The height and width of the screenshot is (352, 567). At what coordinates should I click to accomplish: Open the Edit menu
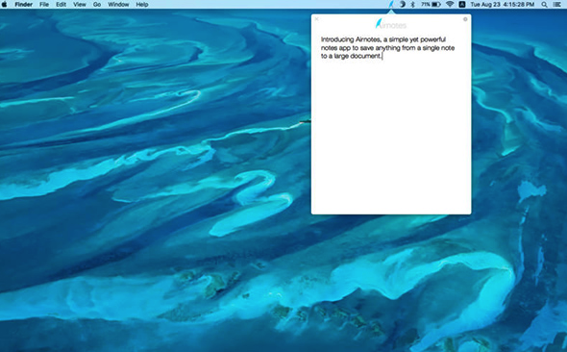pyautogui.click(x=61, y=5)
